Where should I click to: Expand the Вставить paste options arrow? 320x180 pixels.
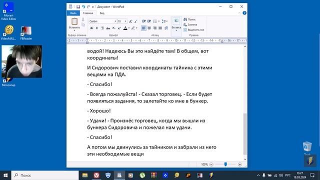(x=74, y=30)
